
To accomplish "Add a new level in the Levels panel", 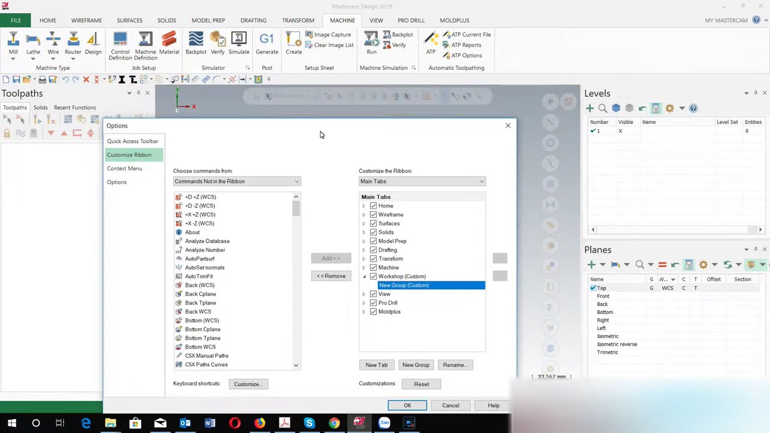I will (590, 108).
